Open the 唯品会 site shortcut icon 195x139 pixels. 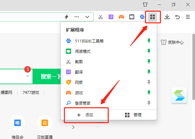pos(18,123)
